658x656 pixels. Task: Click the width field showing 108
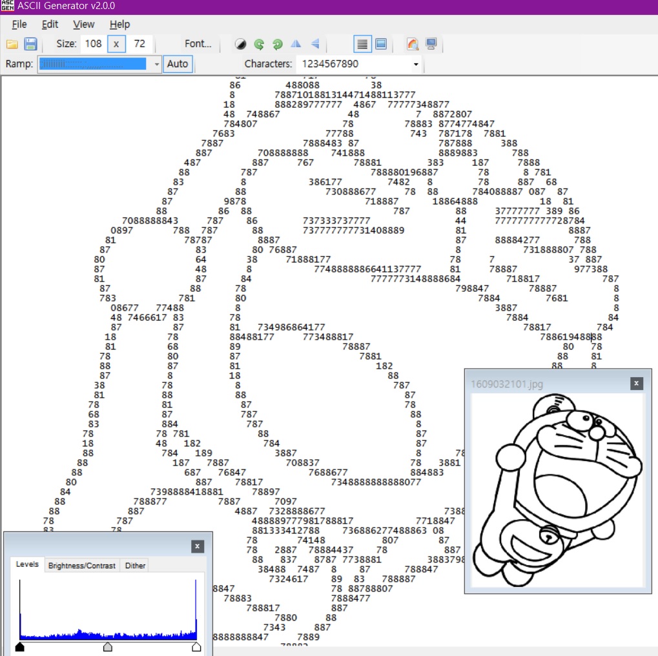click(x=93, y=44)
